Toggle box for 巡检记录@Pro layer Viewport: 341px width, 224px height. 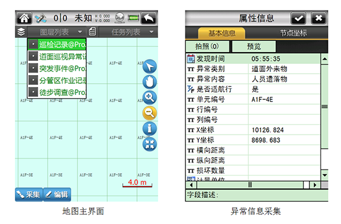point(33,45)
